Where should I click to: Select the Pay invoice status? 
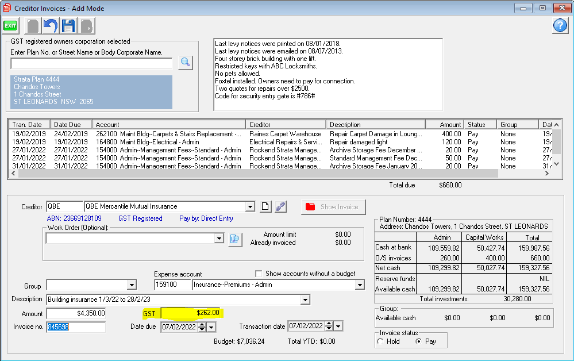pos(419,341)
